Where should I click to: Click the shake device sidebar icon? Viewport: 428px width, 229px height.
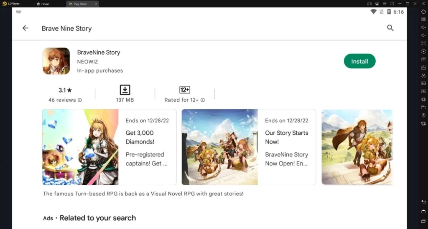tap(423, 99)
